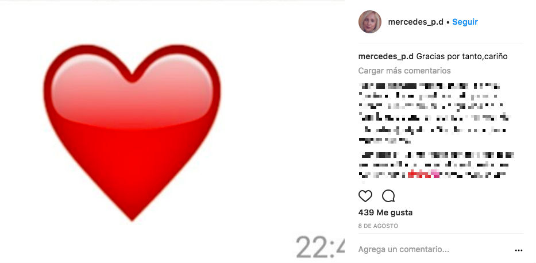536x263 pixels.
Task: Select the first blurred comment block
Action: point(434,113)
